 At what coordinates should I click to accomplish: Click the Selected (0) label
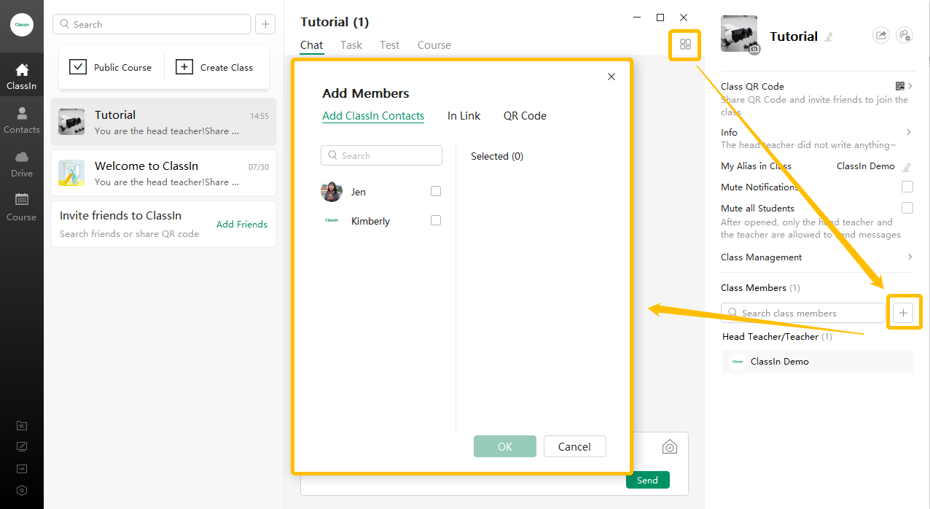[497, 156]
